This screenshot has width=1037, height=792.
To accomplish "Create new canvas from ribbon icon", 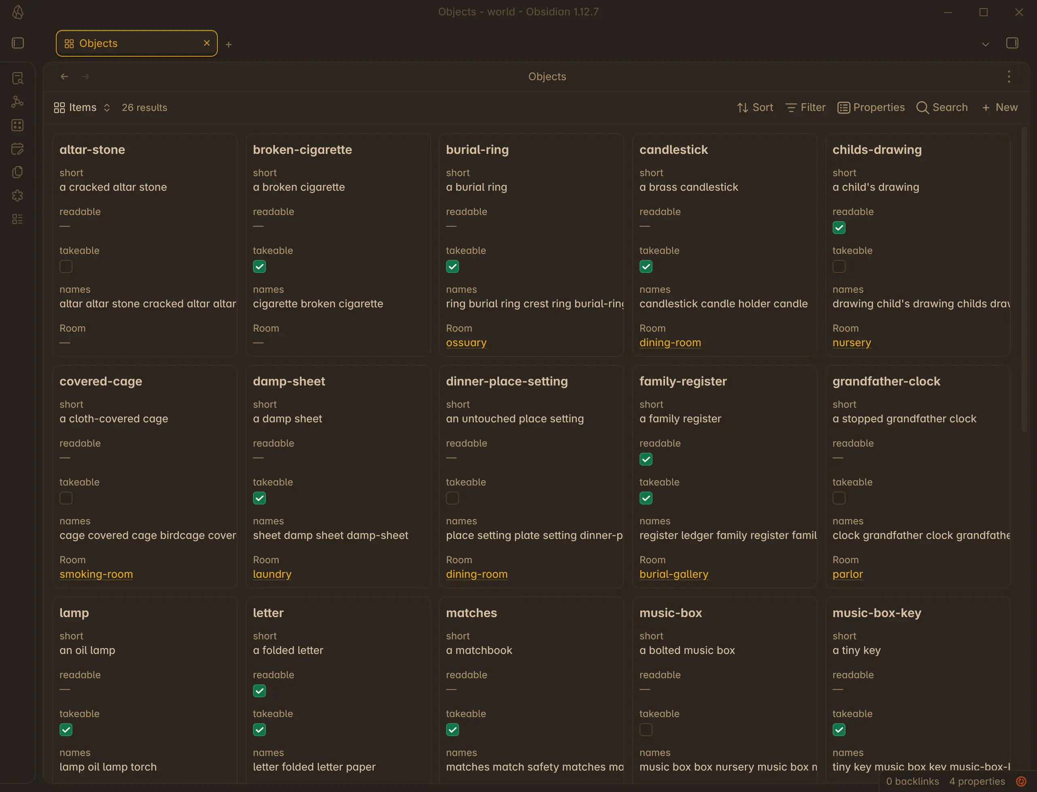I will tap(18, 126).
